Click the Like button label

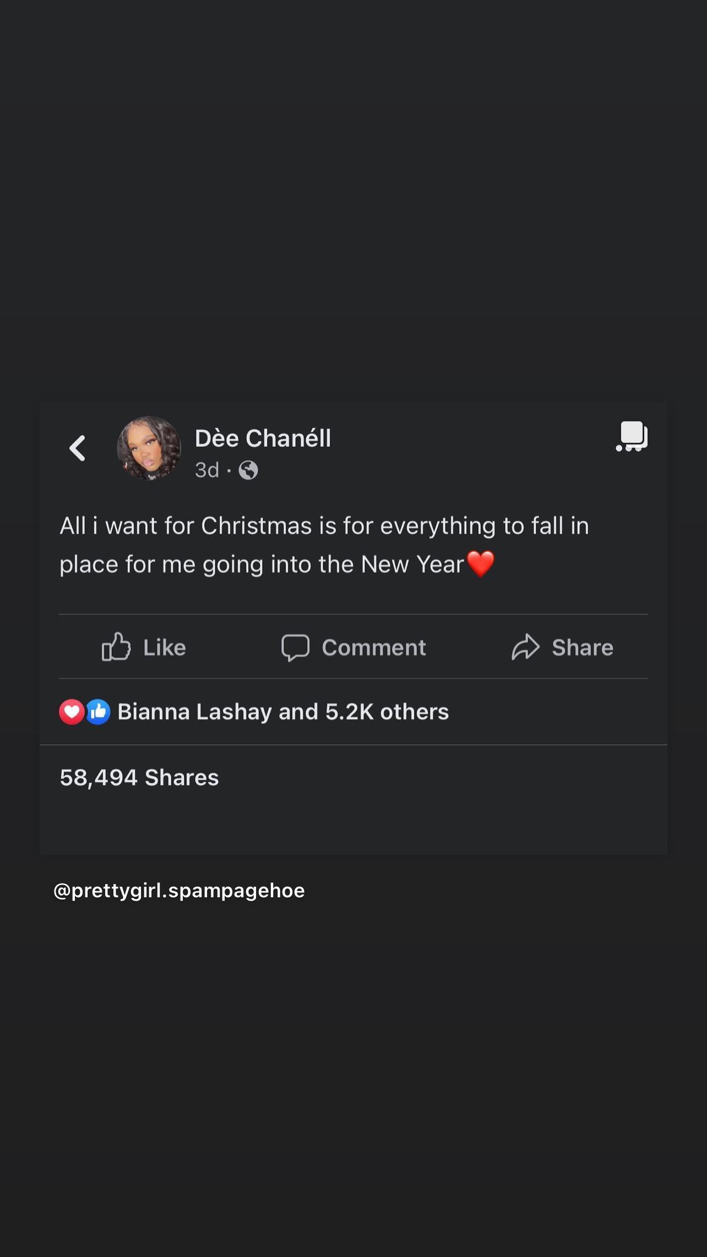click(165, 647)
